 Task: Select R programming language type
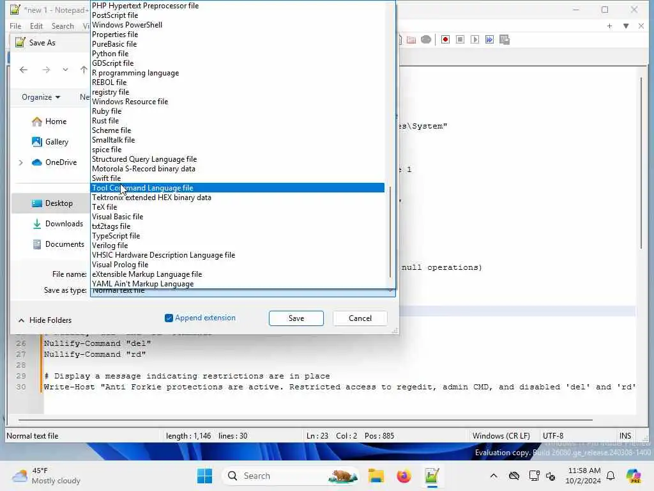pos(238,73)
